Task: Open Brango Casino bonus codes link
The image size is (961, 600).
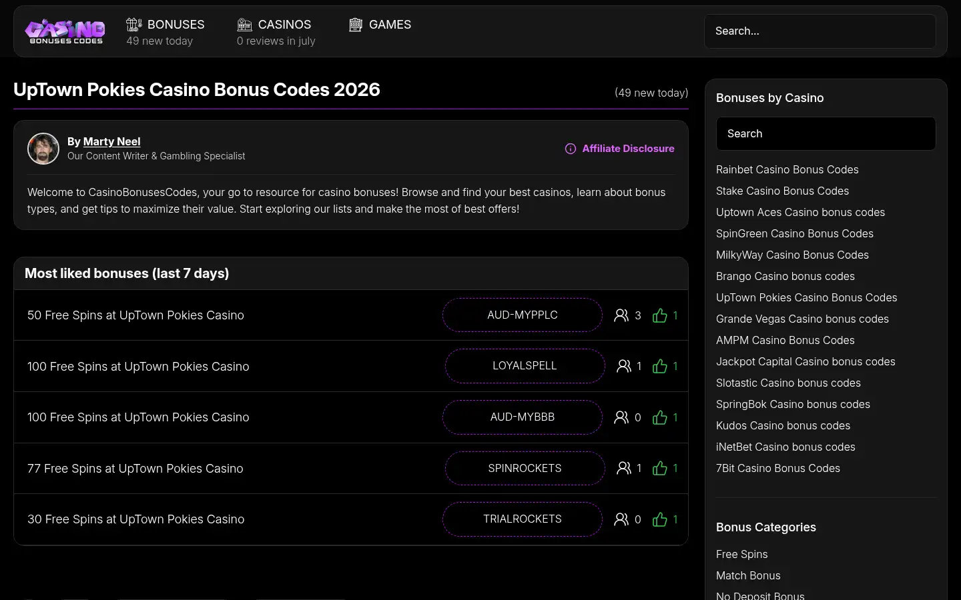Action: pos(785,277)
